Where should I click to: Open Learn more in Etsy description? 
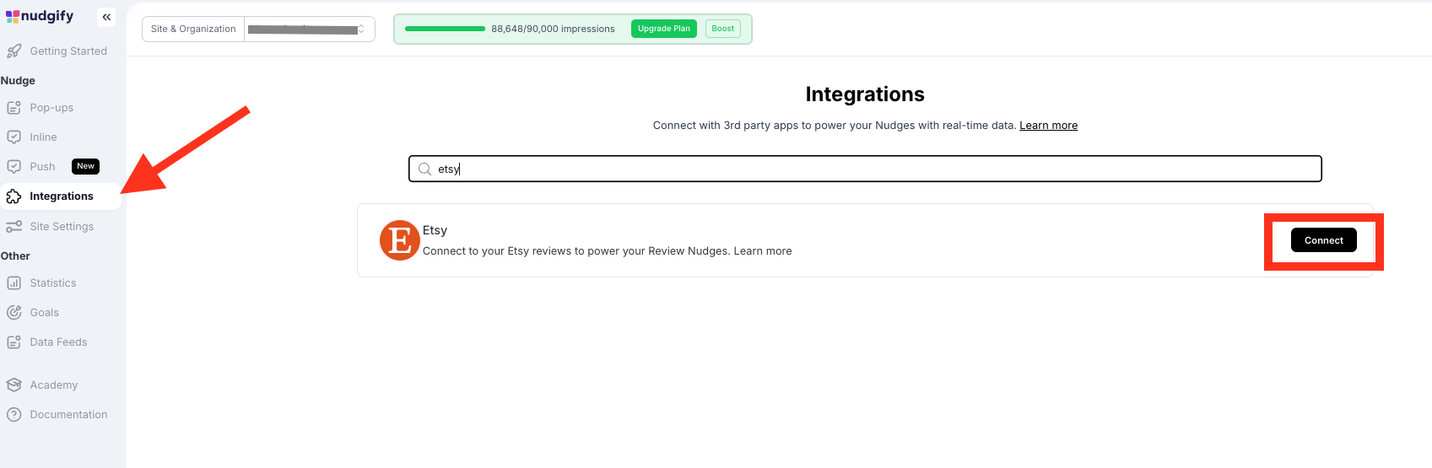[x=763, y=251]
